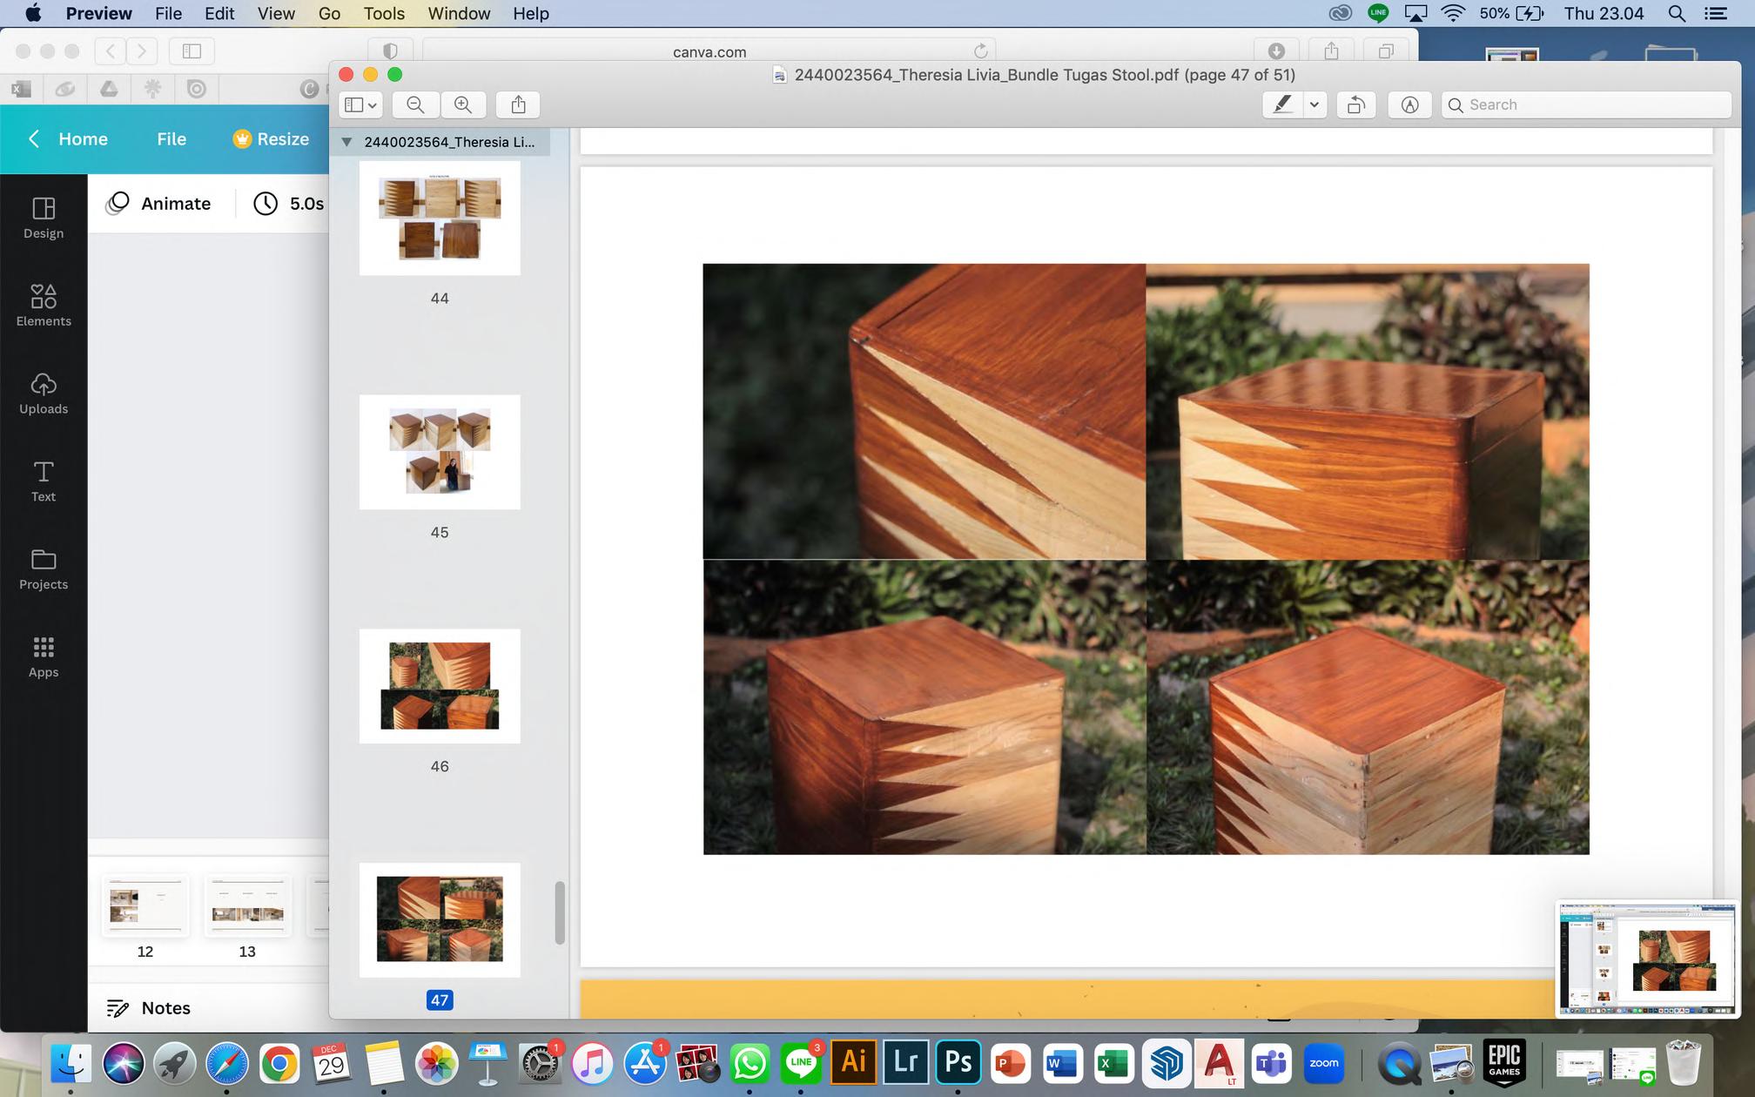Screen dimensions: 1755x1097
Task: Open the sidebar view options dropdown
Action: [360, 104]
